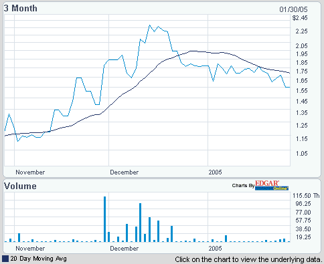
Task: Click the '1.65' price axis label
Action: (301, 81)
